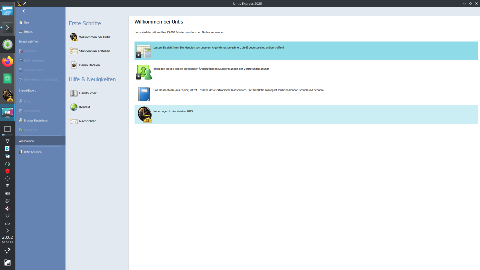Click the pause media tray icon
The width and height of the screenshot is (480, 270).
point(7,178)
